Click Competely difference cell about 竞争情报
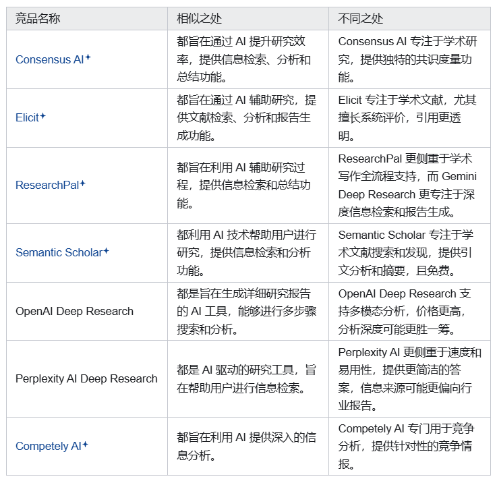This screenshot has height=483, width=497. tap(409, 446)
